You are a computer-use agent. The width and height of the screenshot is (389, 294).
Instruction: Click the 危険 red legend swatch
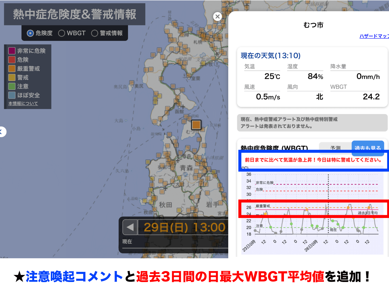pos(12,60)
